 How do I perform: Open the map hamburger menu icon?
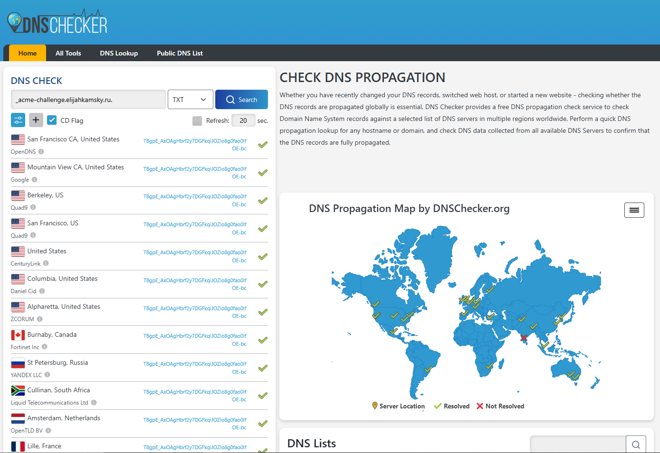click(634, 210)
